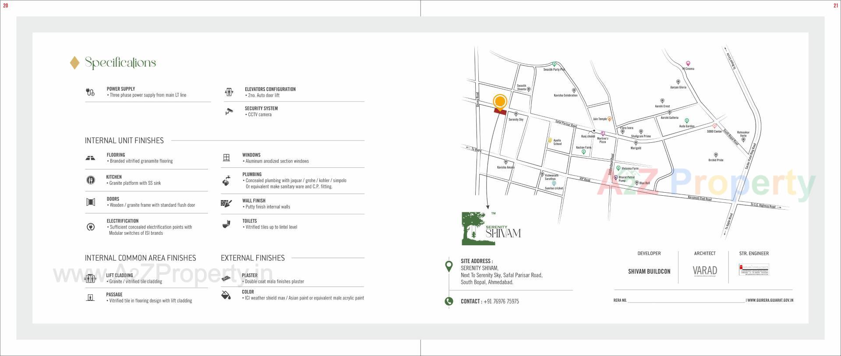
Task: Click the flooring icon
Action: tap(90, 158)
